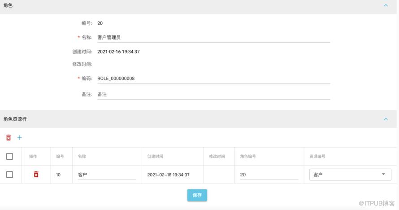This screenshot has height=210, width=399.
Task: Click the 资源编号 column header
Action: tap(317, 156)
